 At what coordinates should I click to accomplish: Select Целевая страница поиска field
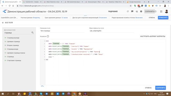[16, 53]
